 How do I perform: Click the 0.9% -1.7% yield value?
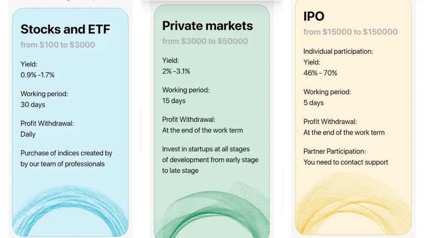[x=38, y=75]
